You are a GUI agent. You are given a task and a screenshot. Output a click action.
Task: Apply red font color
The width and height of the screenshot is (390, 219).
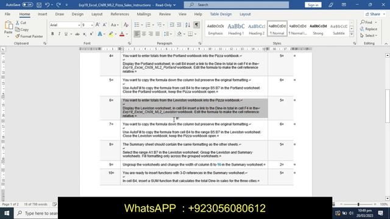122,34
